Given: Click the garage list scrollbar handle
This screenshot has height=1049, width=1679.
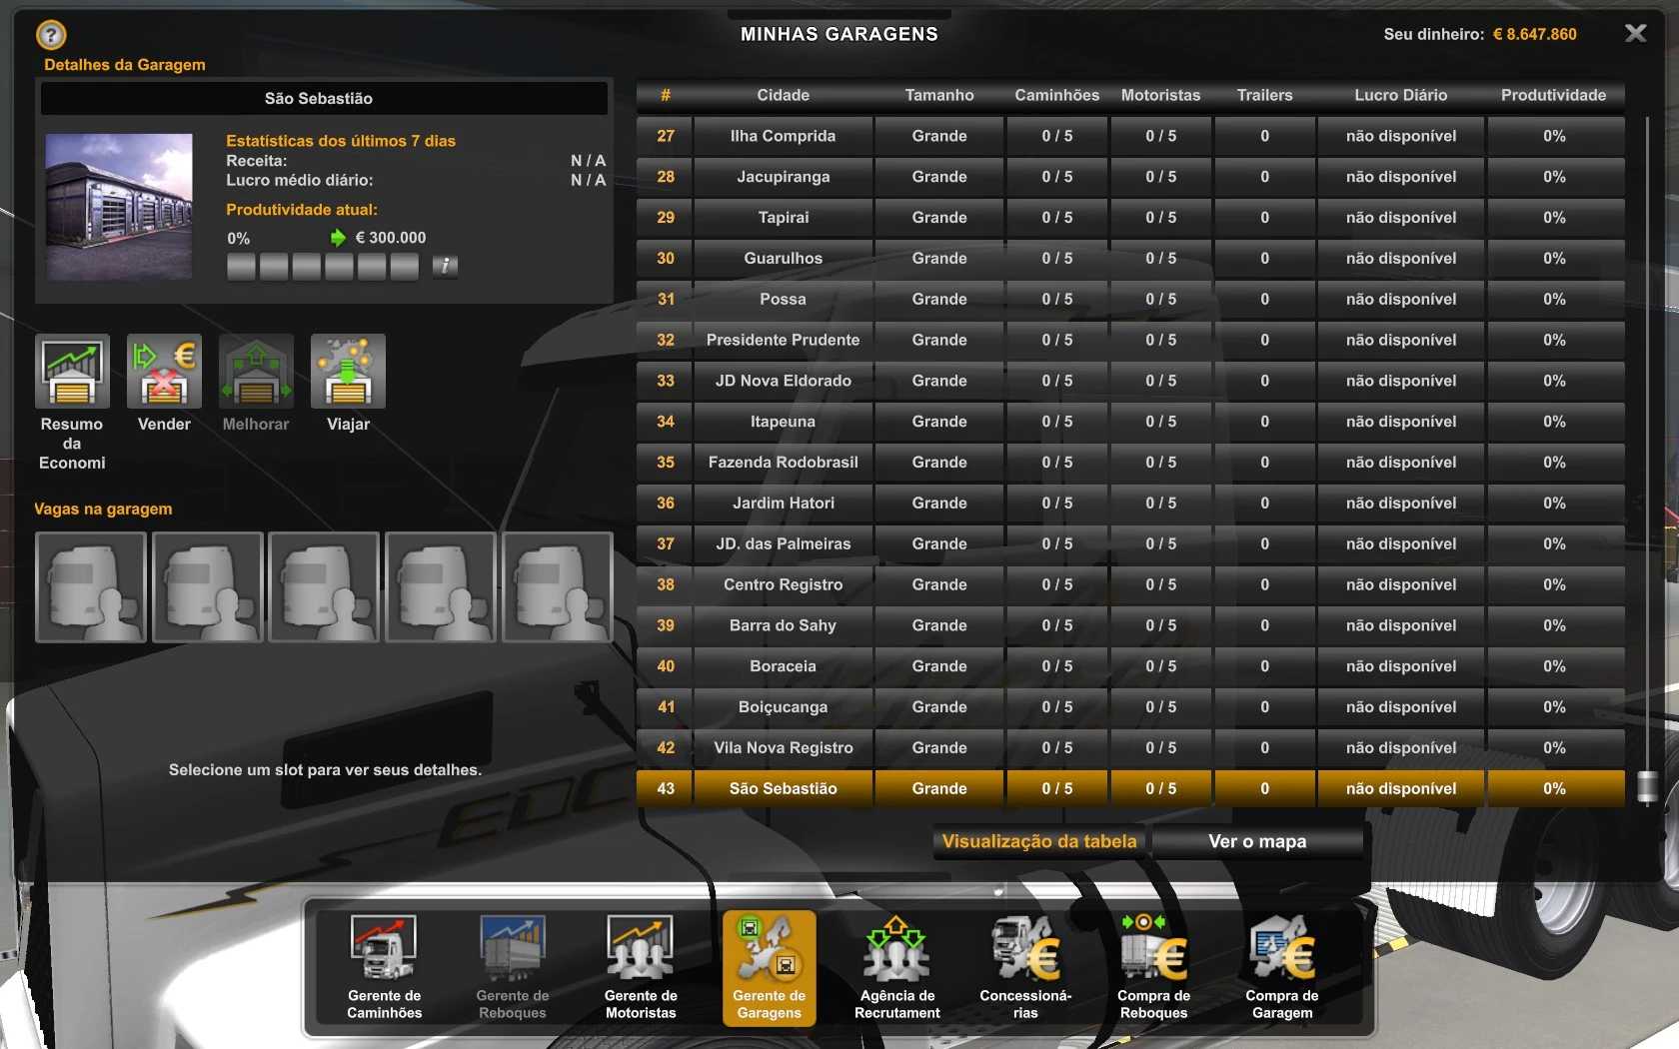Looking at the screenshot, I should (x=1647, y=787).
